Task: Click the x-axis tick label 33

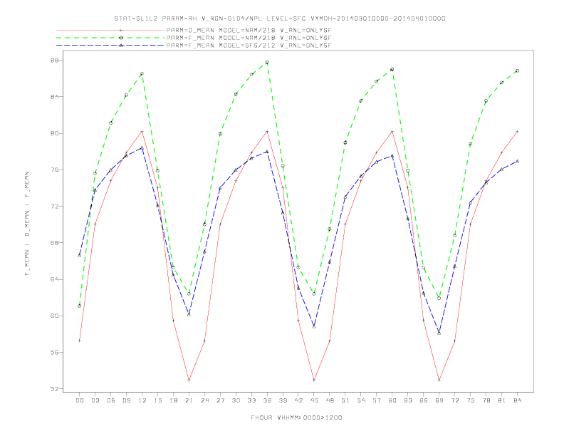Action: pyautogui.click(x=251, y=400)
